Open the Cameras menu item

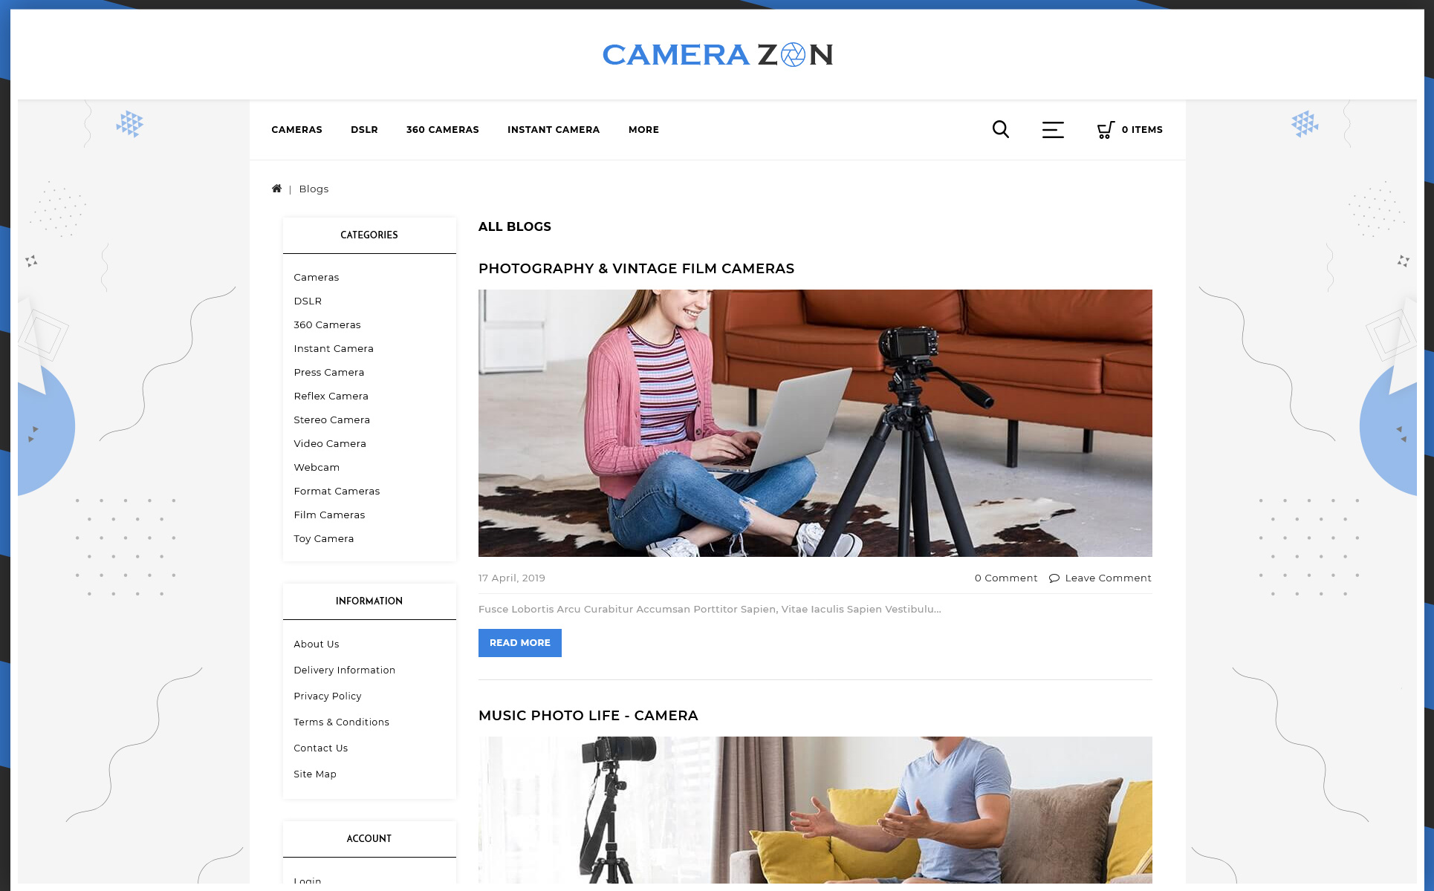click(x=296, y=130)
